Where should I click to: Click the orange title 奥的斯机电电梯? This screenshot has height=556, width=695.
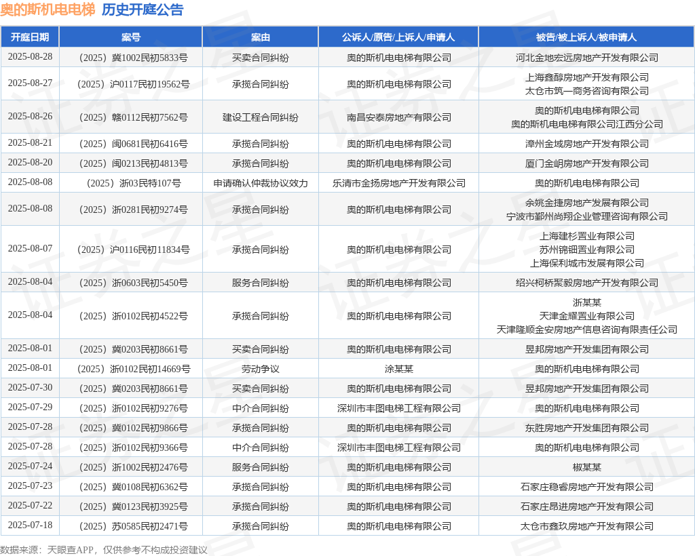point(48,9)
